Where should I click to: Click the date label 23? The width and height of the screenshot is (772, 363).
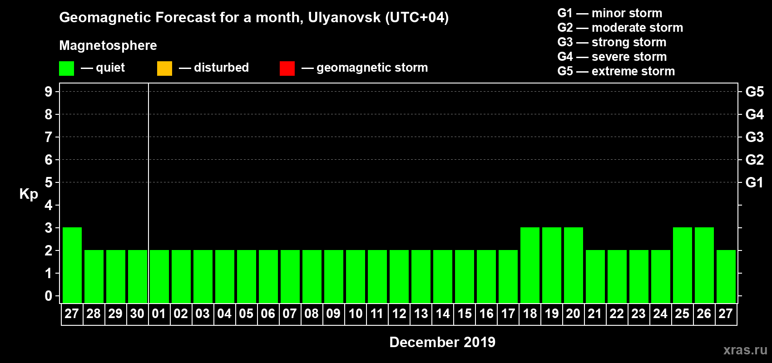click(x=638, y=314)
